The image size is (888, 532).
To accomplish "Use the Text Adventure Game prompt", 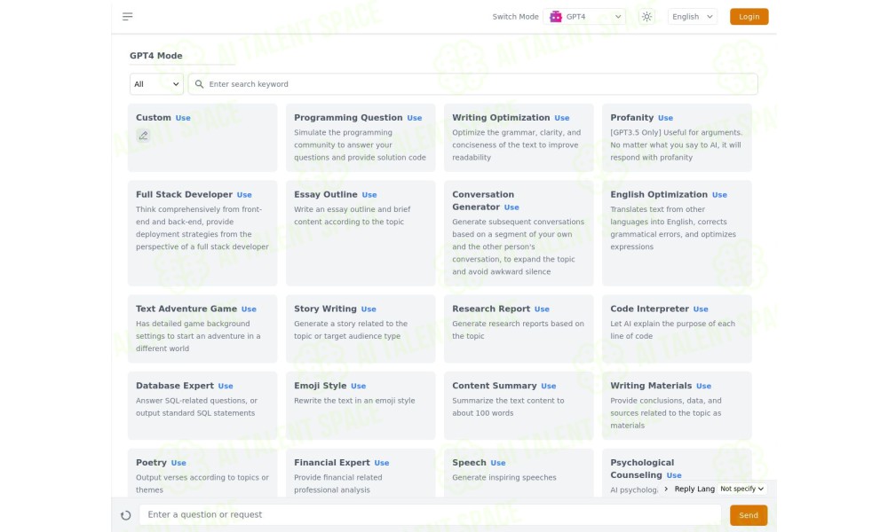I will 249,309.
